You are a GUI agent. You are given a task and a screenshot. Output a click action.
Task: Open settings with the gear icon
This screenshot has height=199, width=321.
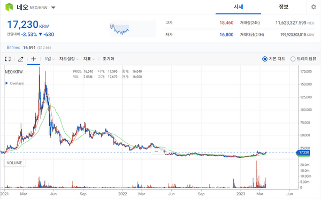[x=314, y=7]
